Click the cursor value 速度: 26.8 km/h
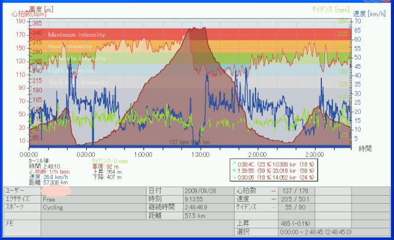This screenshot has width=394, height=240. pyautogui.click(x=49, y=177)
